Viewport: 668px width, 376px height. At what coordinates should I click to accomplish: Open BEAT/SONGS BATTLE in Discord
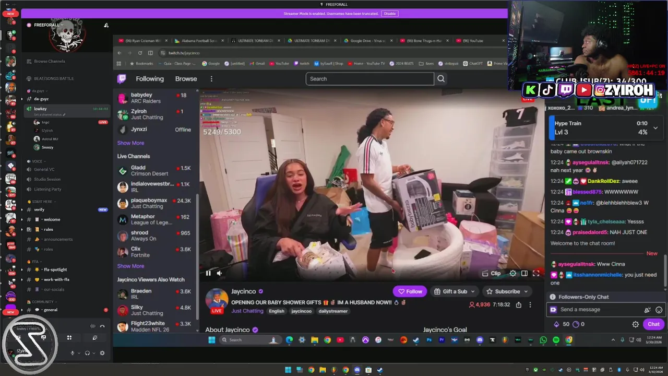coord(54,78)
